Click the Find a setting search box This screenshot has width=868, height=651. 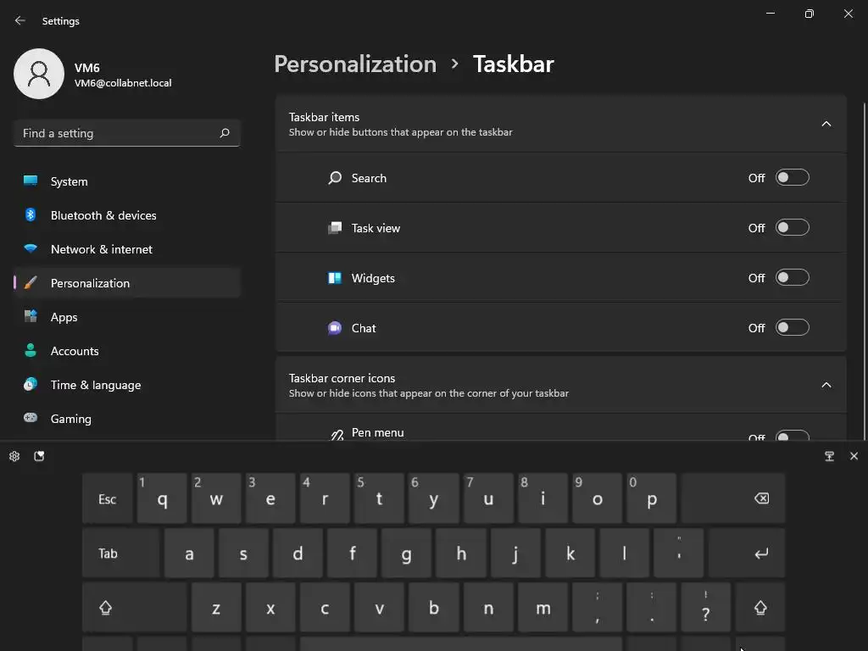[117, 133]
